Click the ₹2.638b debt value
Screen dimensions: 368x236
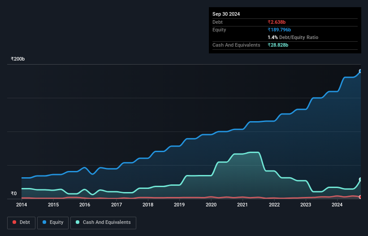click(x=277, y=22)
